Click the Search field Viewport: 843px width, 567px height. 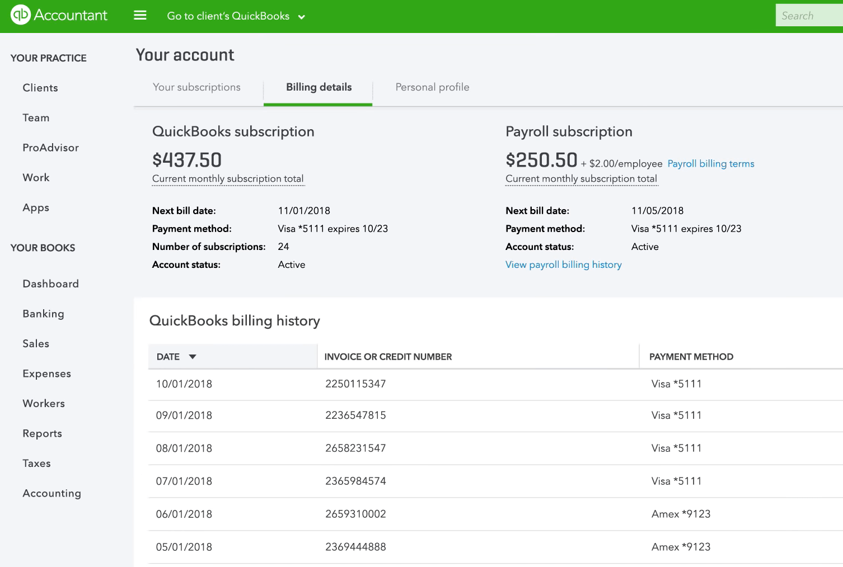(x=808, y=16)
